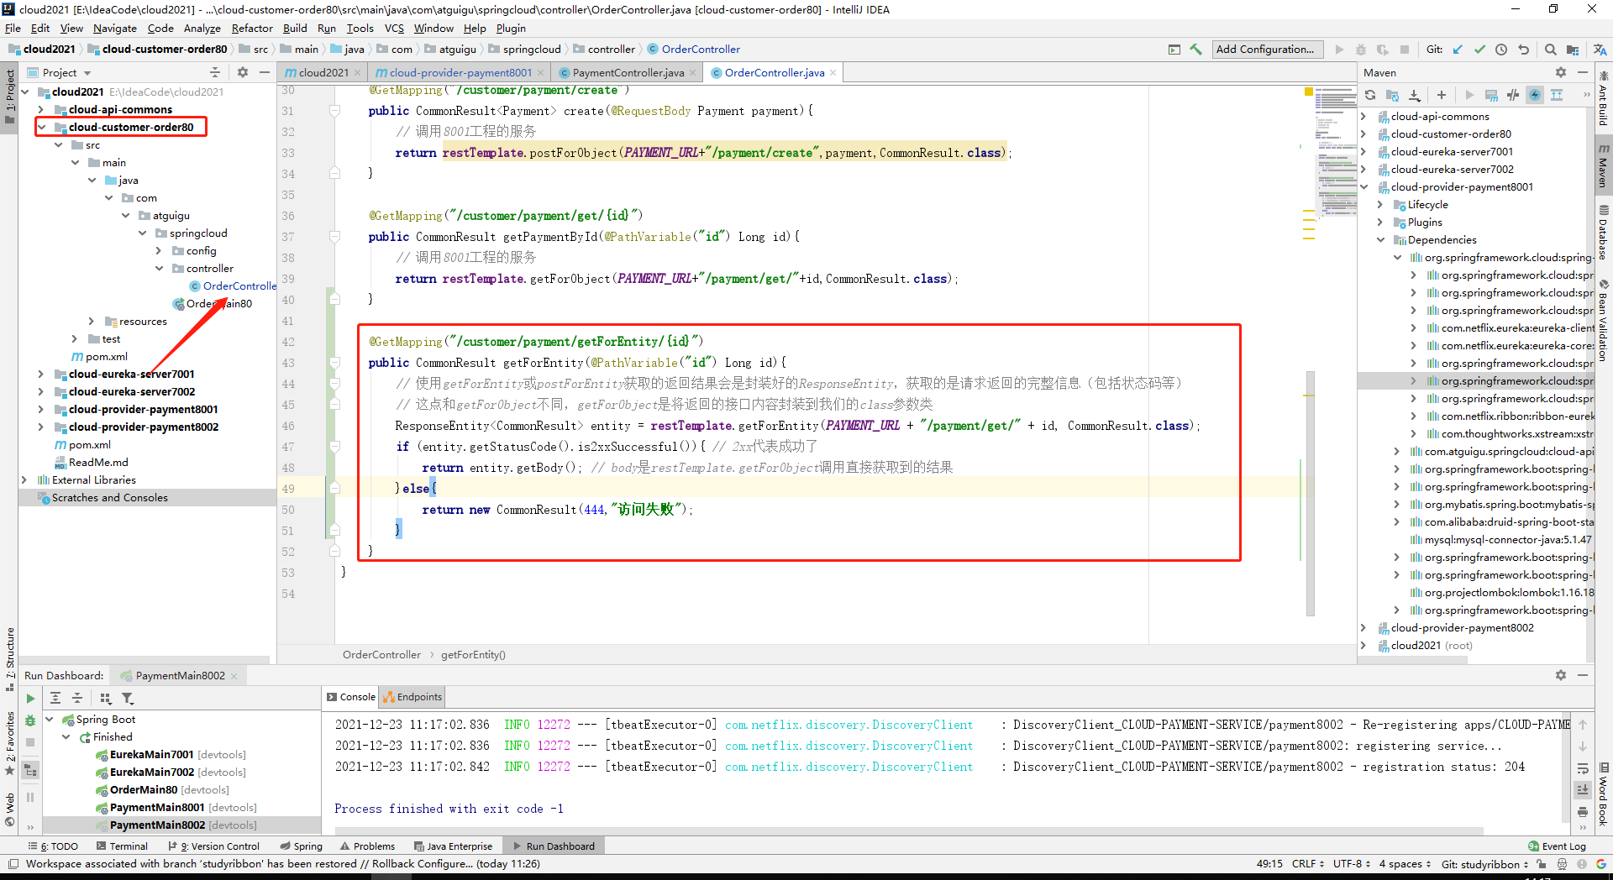
Task: Click Project panel collapse all icon
Action: coord(215,73)
